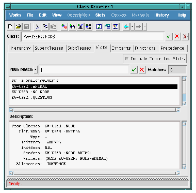Open the Methods menu
Screen dimensions: 196x193
[x=140, y=15]
